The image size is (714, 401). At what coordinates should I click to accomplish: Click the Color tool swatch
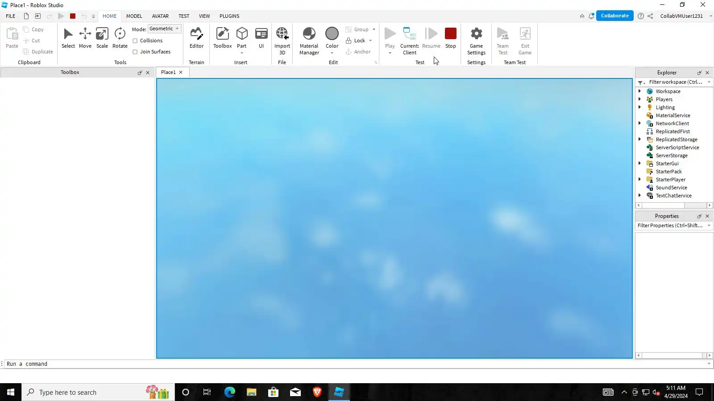332,34
